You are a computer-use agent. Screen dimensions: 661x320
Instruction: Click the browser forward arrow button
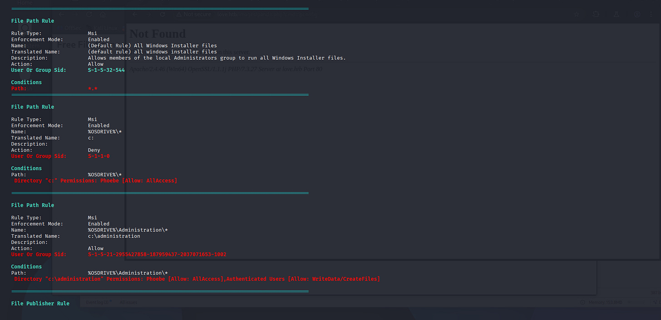(148, 15)
